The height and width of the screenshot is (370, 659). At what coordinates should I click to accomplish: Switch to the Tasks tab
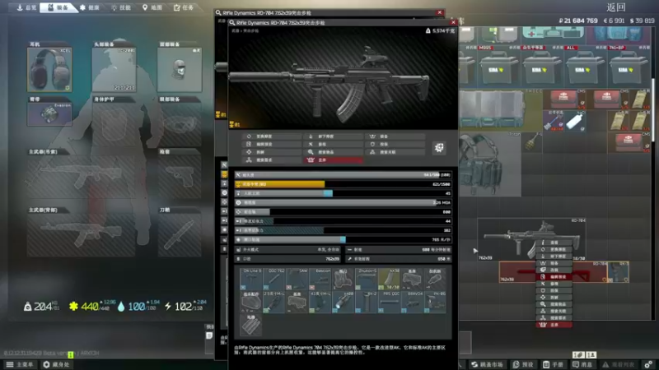coord(184,7)
